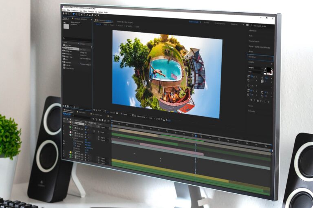Select the Type (T) tool
Image resolution: width=313 pixels, height=208 pixels.
coord(84,15)
